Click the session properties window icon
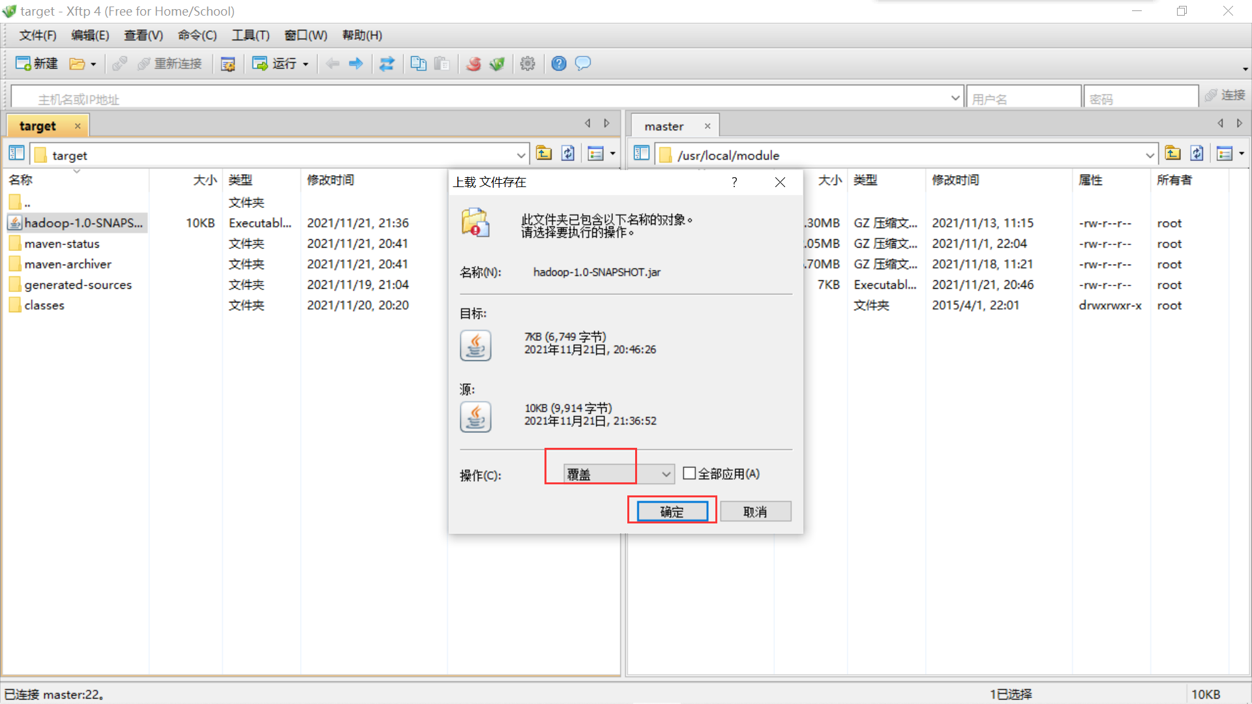 pos(228,64)
